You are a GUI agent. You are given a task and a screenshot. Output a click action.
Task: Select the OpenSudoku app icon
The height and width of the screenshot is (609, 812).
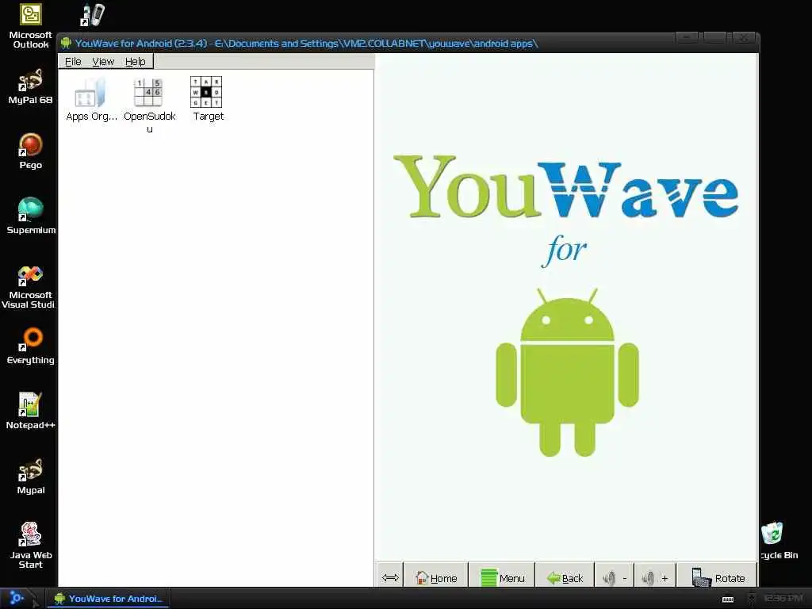(149, 105)
